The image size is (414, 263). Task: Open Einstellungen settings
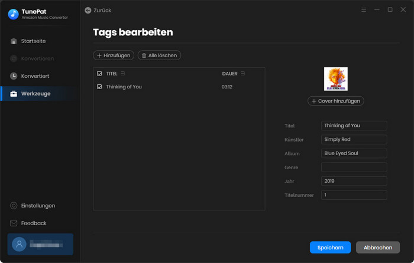pyautogui.click(x=33, y=206)
